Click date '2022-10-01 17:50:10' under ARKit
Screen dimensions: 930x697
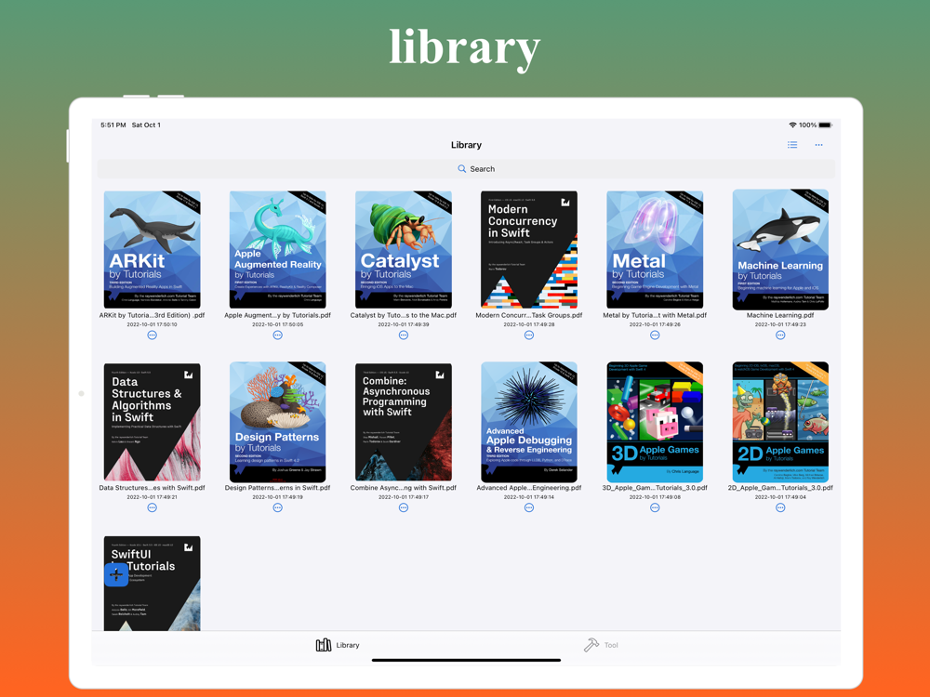152,324
